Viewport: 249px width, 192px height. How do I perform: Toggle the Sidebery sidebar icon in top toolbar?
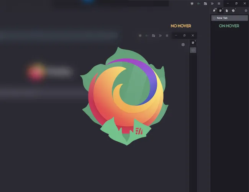[205, 3]
